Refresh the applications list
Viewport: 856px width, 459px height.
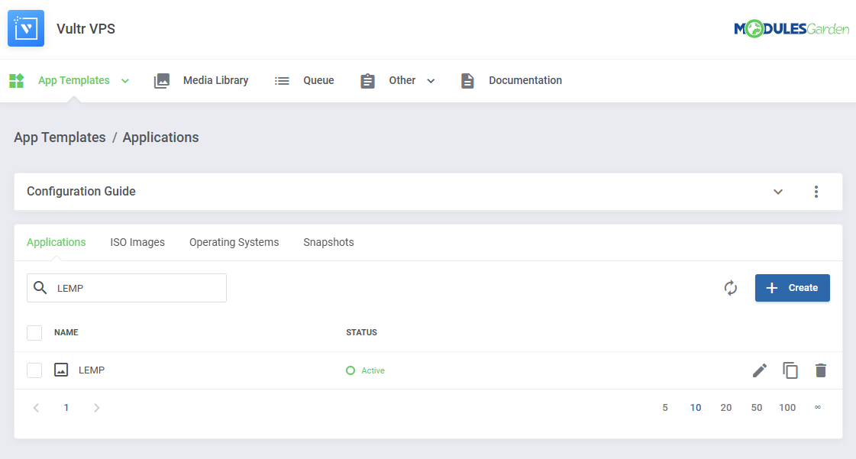(x=731, y=288)
